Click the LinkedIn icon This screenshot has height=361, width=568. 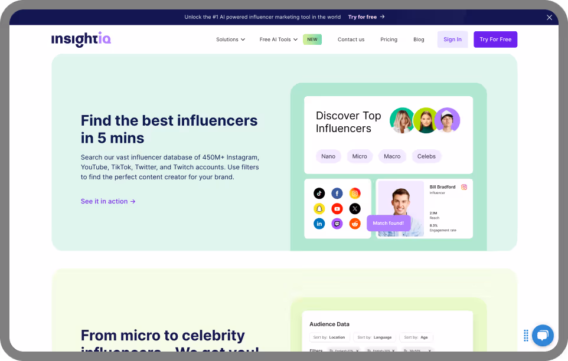click(319, 224)
